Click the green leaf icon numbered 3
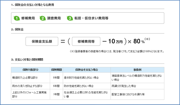 click(x=69, y=18)
